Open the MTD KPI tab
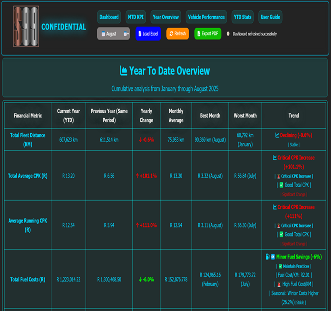This screenshot has width=331, height=311. pyautogui.click(x=136, y=17)
